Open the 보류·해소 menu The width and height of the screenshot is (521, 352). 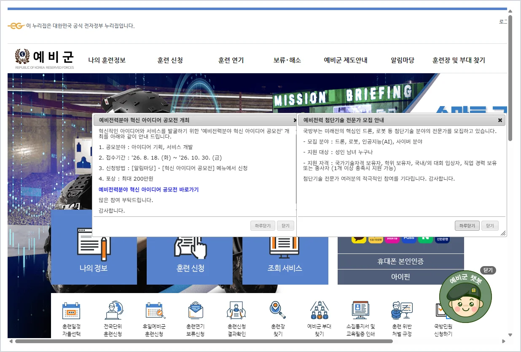click(x=287, y=60)
